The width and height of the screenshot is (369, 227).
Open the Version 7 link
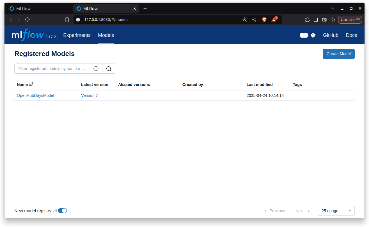pyautogui.click(x=90, y=95)
